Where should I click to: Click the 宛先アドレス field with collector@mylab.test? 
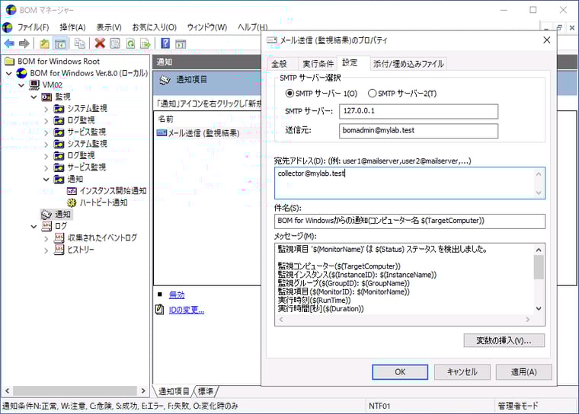coord(410,183)
